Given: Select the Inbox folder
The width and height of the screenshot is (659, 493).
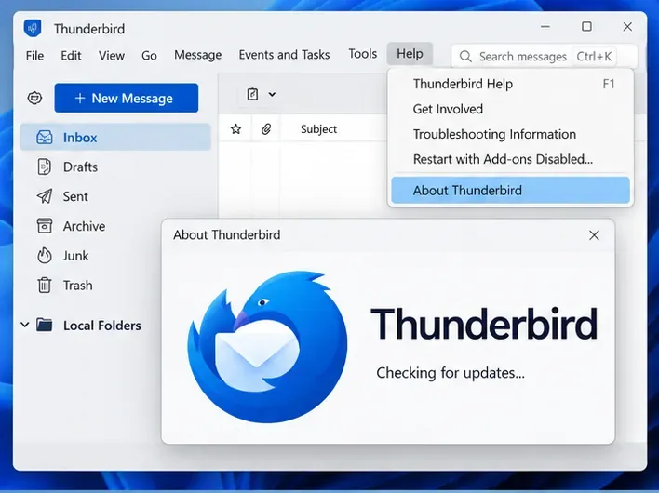Looking at the screenshot, I should (x=115, y=137).
